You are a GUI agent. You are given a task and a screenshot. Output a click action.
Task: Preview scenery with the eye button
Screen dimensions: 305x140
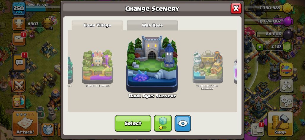(x=183, y=123)
